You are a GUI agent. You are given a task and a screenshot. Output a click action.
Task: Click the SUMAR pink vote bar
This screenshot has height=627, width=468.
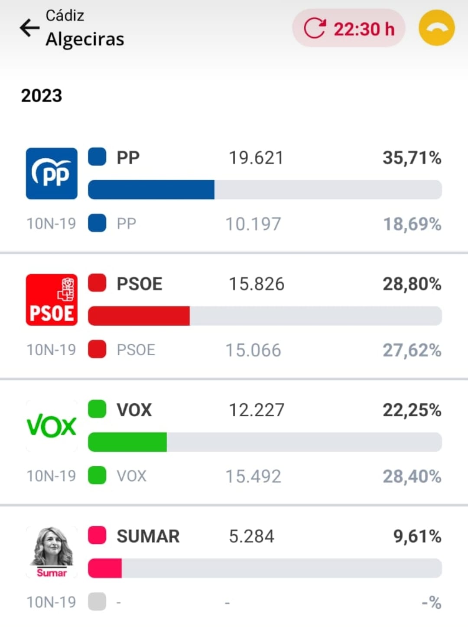[105, 568]
